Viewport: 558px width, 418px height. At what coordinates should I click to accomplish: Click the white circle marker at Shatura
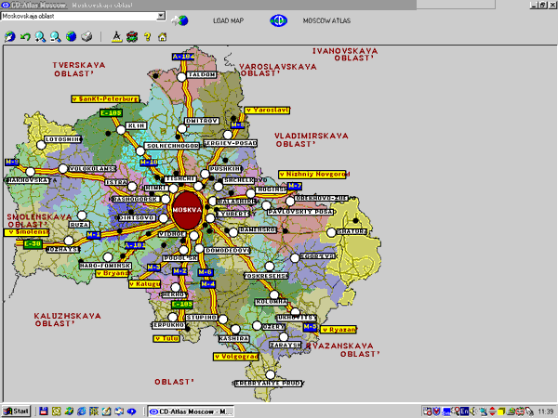coord(331,232)
